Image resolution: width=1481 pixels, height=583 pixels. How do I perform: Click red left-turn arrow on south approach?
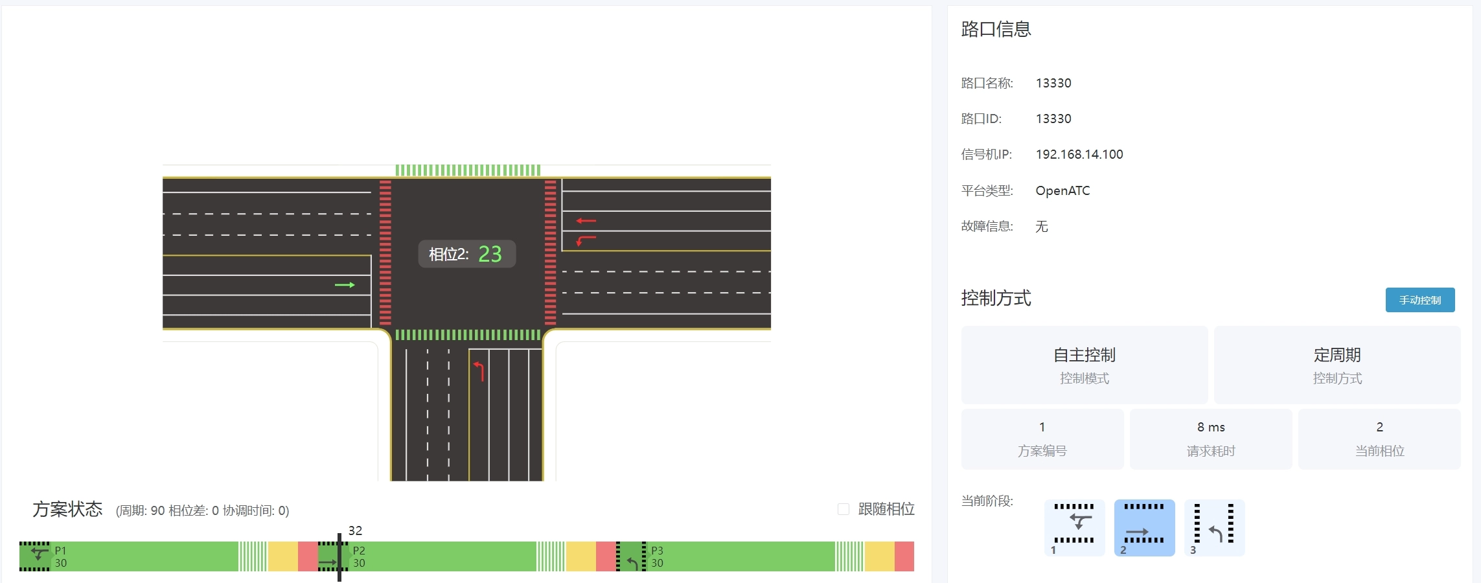pos(479,371)
